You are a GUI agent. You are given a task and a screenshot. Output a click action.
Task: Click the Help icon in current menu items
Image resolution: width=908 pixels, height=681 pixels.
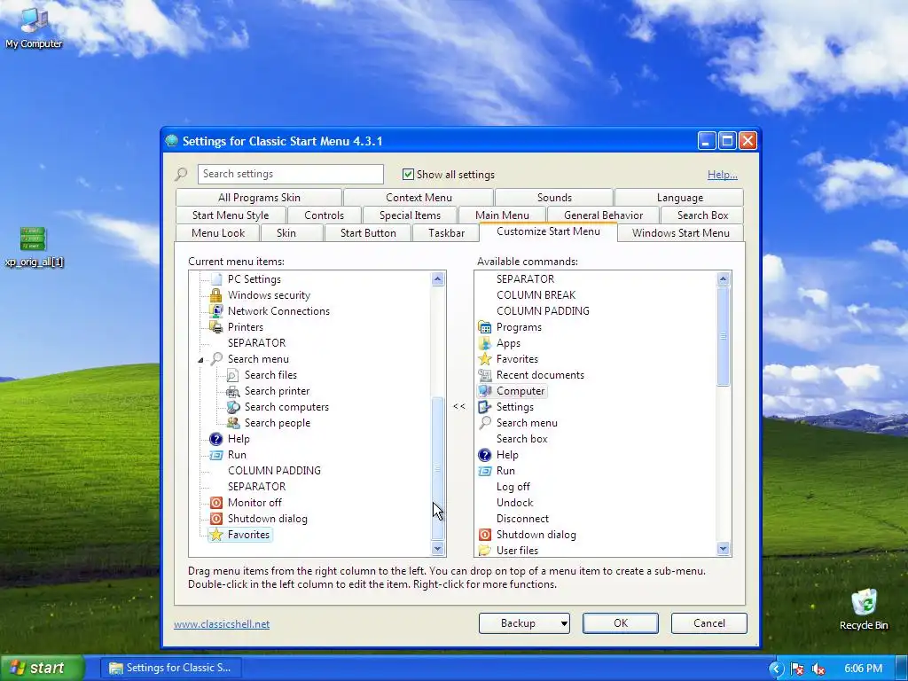[216, 439]
